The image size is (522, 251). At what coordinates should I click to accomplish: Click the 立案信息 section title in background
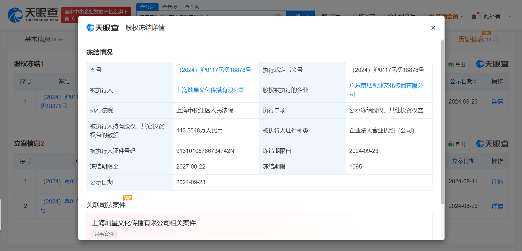pyautogui.click(x=29, y=144)
